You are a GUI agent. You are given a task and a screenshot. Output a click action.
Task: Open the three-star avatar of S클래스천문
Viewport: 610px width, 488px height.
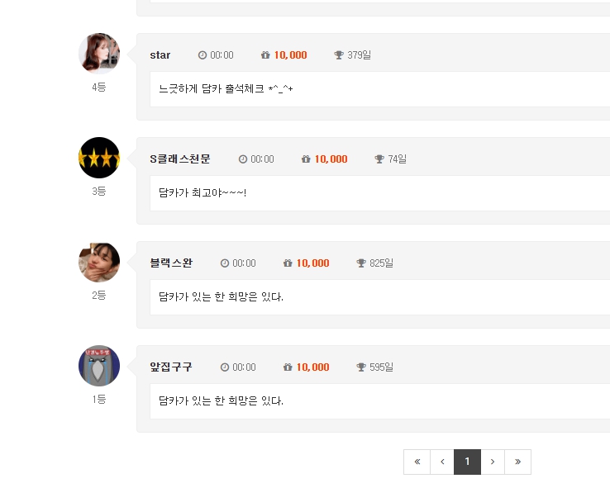point(99,158)
